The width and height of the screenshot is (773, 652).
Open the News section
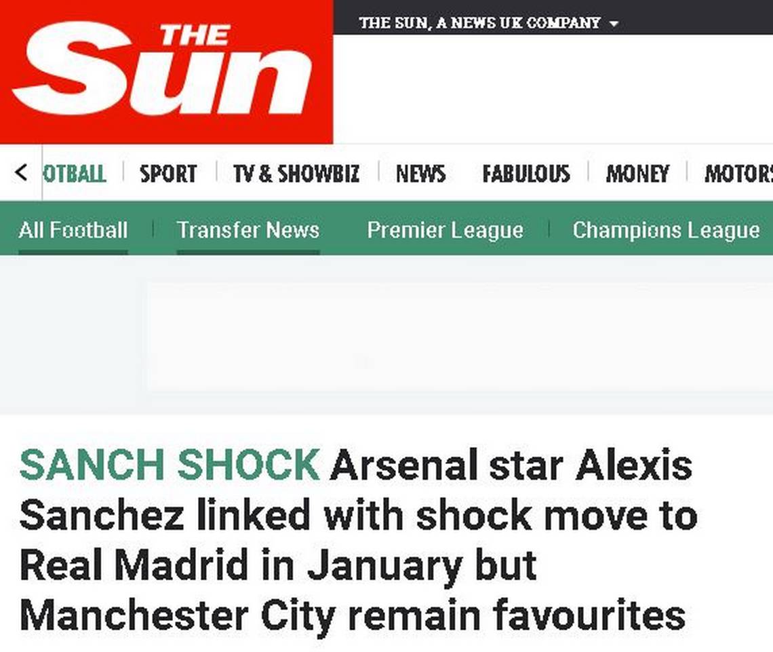click(x=420, y=174)
